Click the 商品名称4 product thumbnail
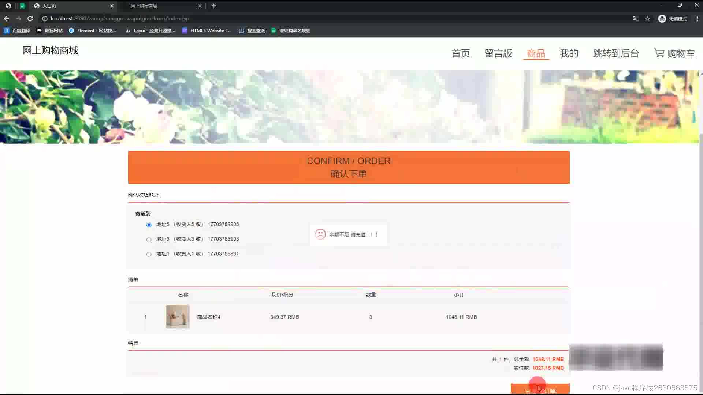 click(x=178, y=317)
